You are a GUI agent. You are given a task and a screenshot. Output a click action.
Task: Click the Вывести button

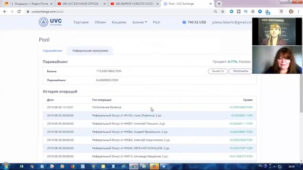[218, 71]
